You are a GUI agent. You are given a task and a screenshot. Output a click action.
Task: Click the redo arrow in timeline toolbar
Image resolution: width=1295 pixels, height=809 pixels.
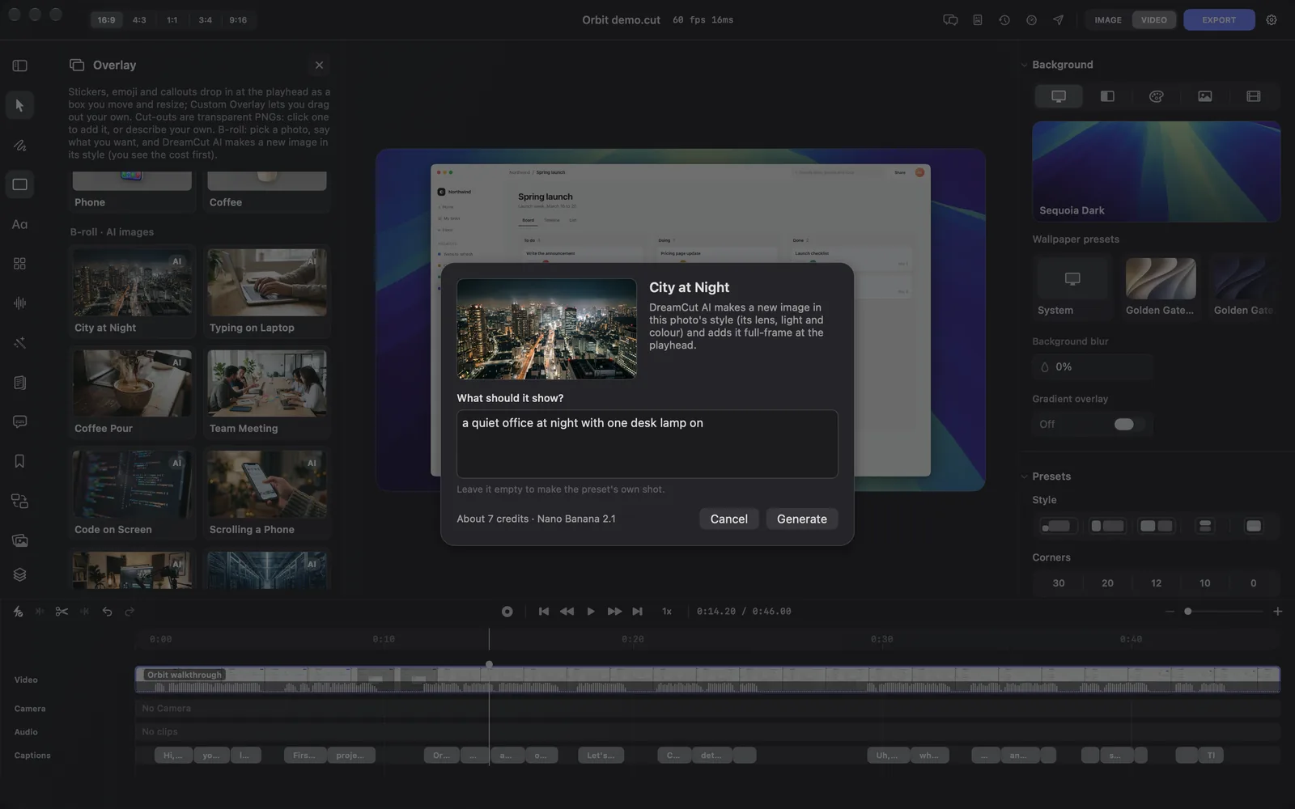129,612
